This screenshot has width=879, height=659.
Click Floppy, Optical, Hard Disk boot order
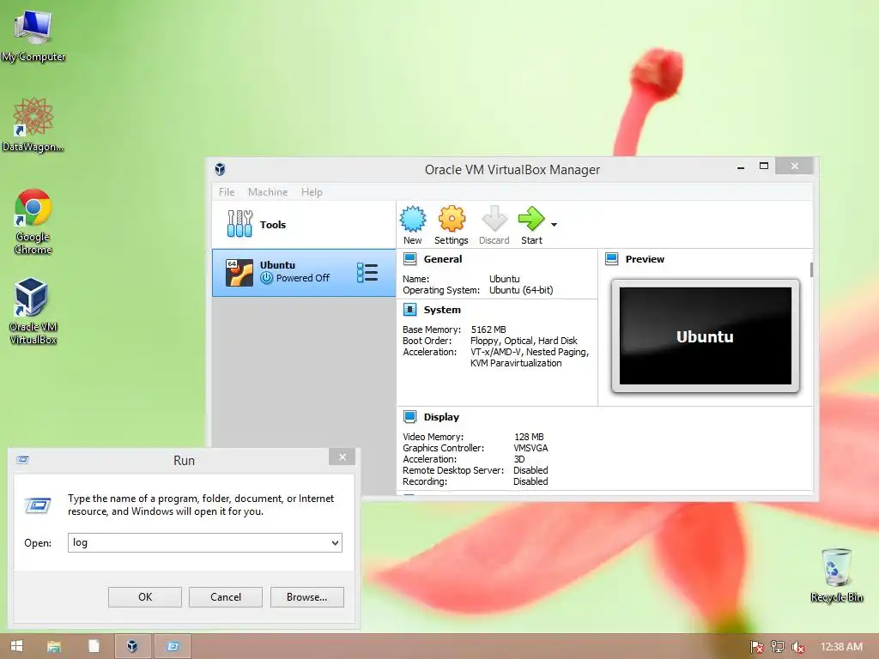[x=524, y=341]
